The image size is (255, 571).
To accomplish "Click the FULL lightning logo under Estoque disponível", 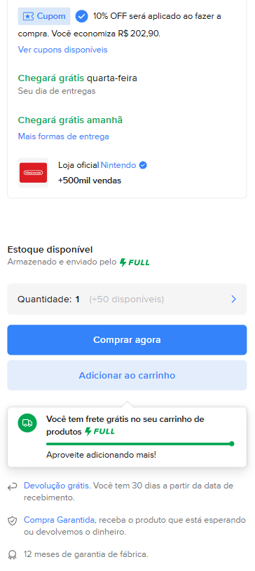I will click(135, 262).
